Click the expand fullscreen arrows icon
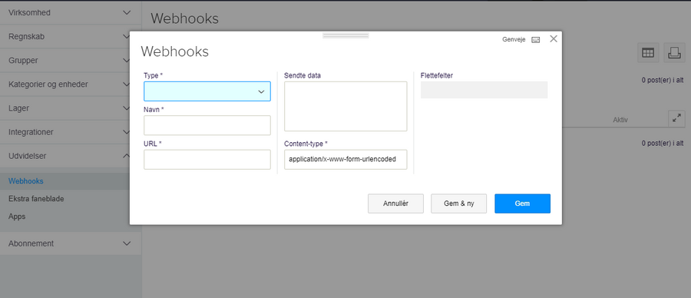691x298 pixels. [676, 118]
